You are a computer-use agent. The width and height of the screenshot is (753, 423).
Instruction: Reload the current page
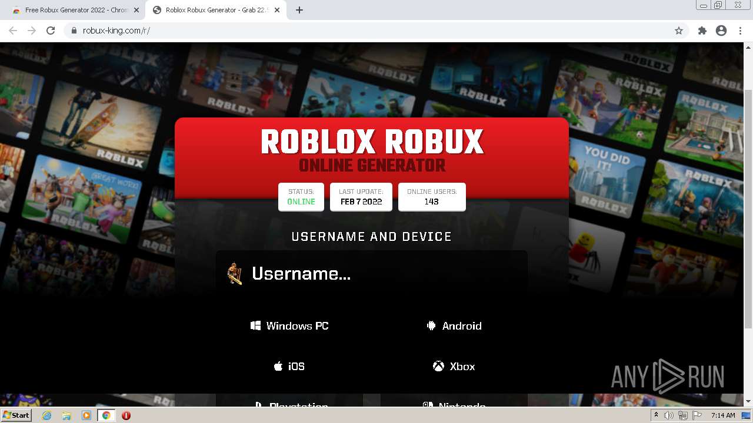coord(51,31)
